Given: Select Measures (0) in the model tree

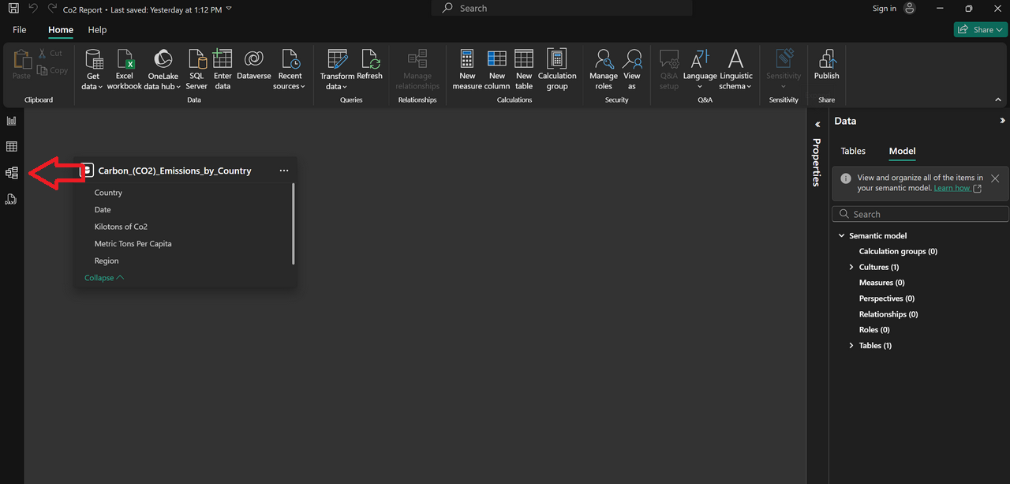Looking at the screenshot, I should click(881, 283).
